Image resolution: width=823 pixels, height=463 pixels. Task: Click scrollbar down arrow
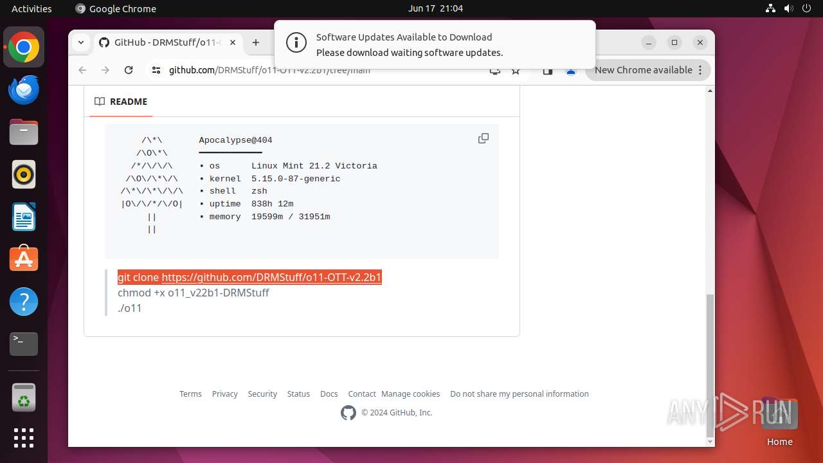(x=710, y=442)
